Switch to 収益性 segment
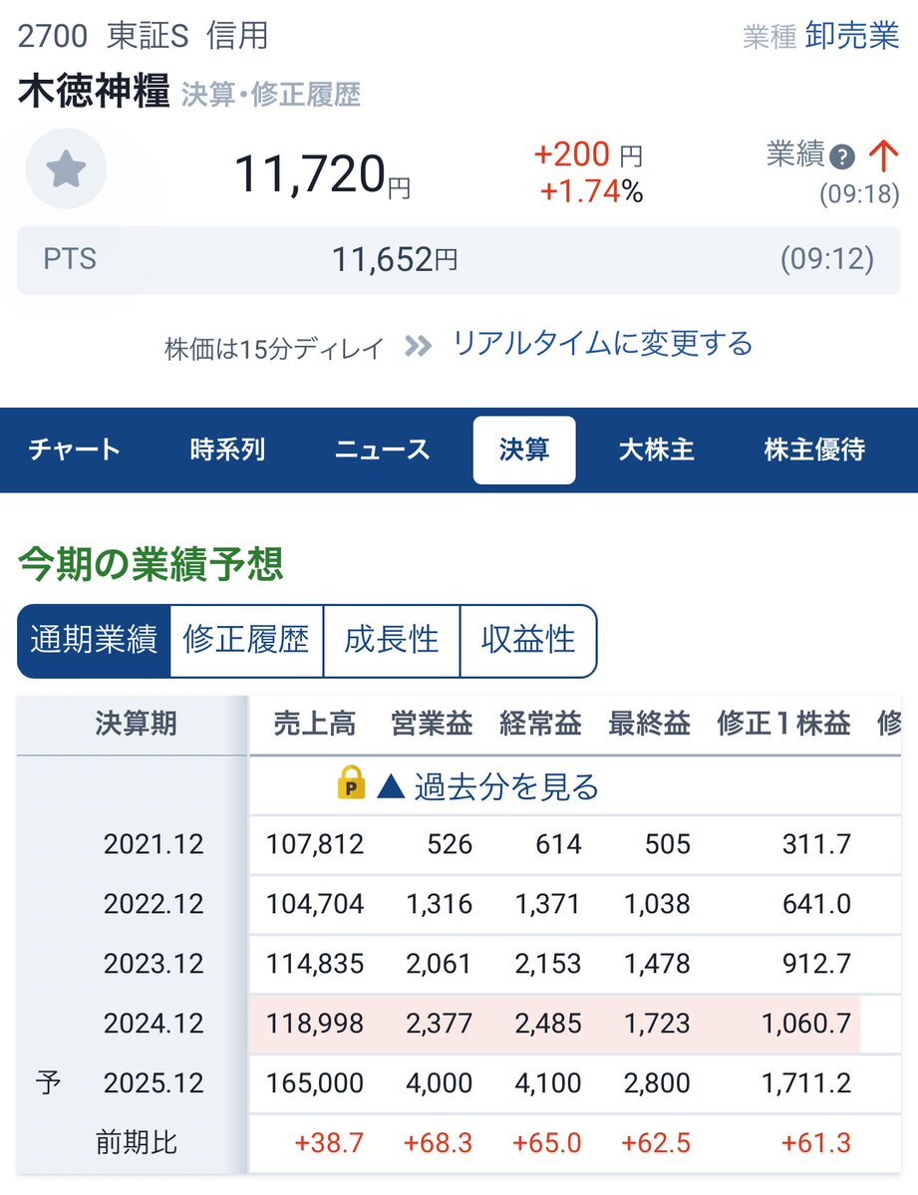Image resolution: width=918 pixels, height=1195 pixels. pyautogui.click(x=528, y=640)
